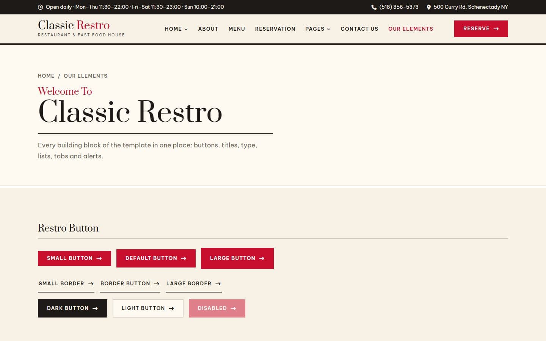Click arrow icon on Disabled button
The height and width of the screenshot is (341, 546).
[233, 308]
